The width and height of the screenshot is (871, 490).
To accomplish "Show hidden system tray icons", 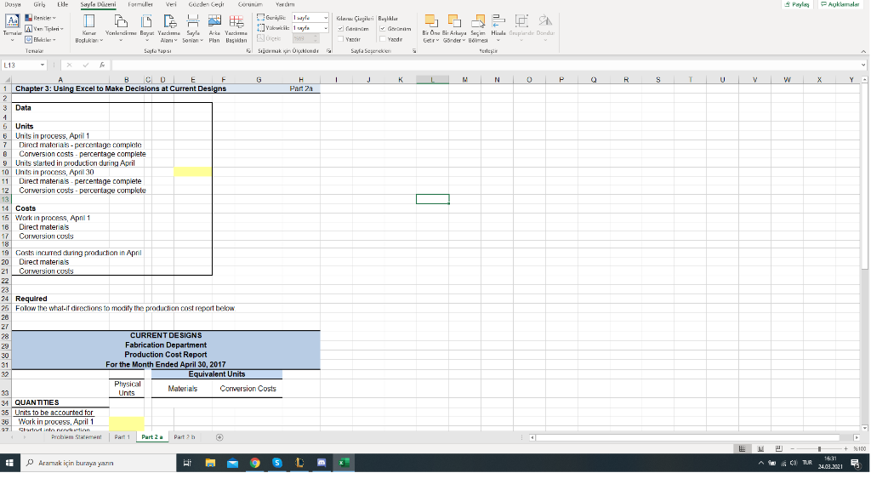I will point(760,463).
